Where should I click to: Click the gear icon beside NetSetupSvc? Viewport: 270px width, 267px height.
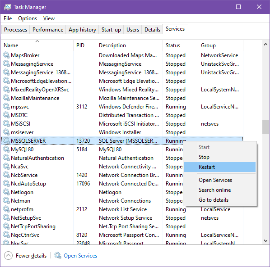pyautogui.click(x=6, y=218)
